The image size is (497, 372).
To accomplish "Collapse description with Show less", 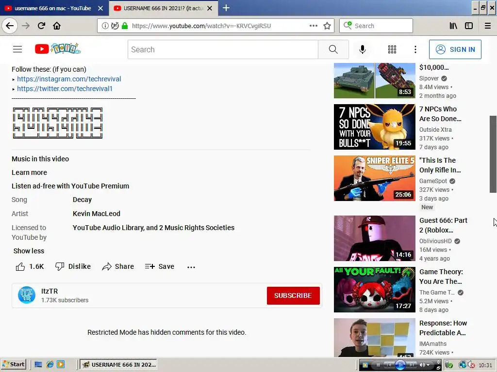I will point(29,251).
